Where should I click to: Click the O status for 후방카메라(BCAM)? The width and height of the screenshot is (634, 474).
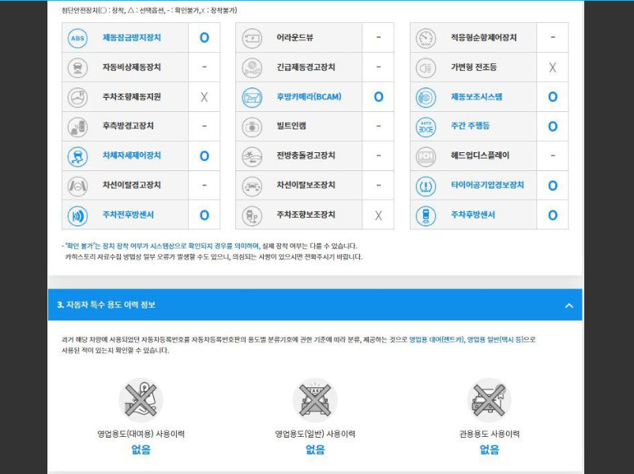coord(378,97)
